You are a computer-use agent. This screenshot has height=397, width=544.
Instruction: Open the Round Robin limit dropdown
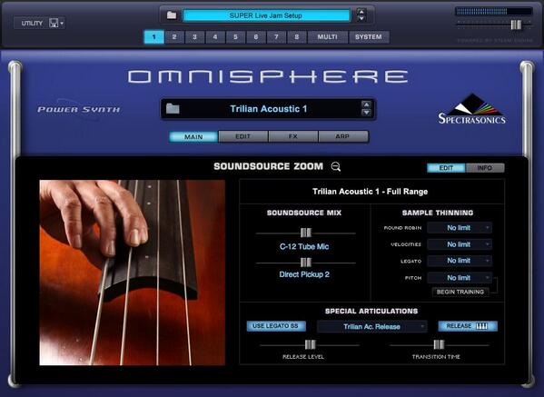460,228
